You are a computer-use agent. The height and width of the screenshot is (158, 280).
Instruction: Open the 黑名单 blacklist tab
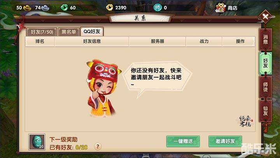point(69,32)
